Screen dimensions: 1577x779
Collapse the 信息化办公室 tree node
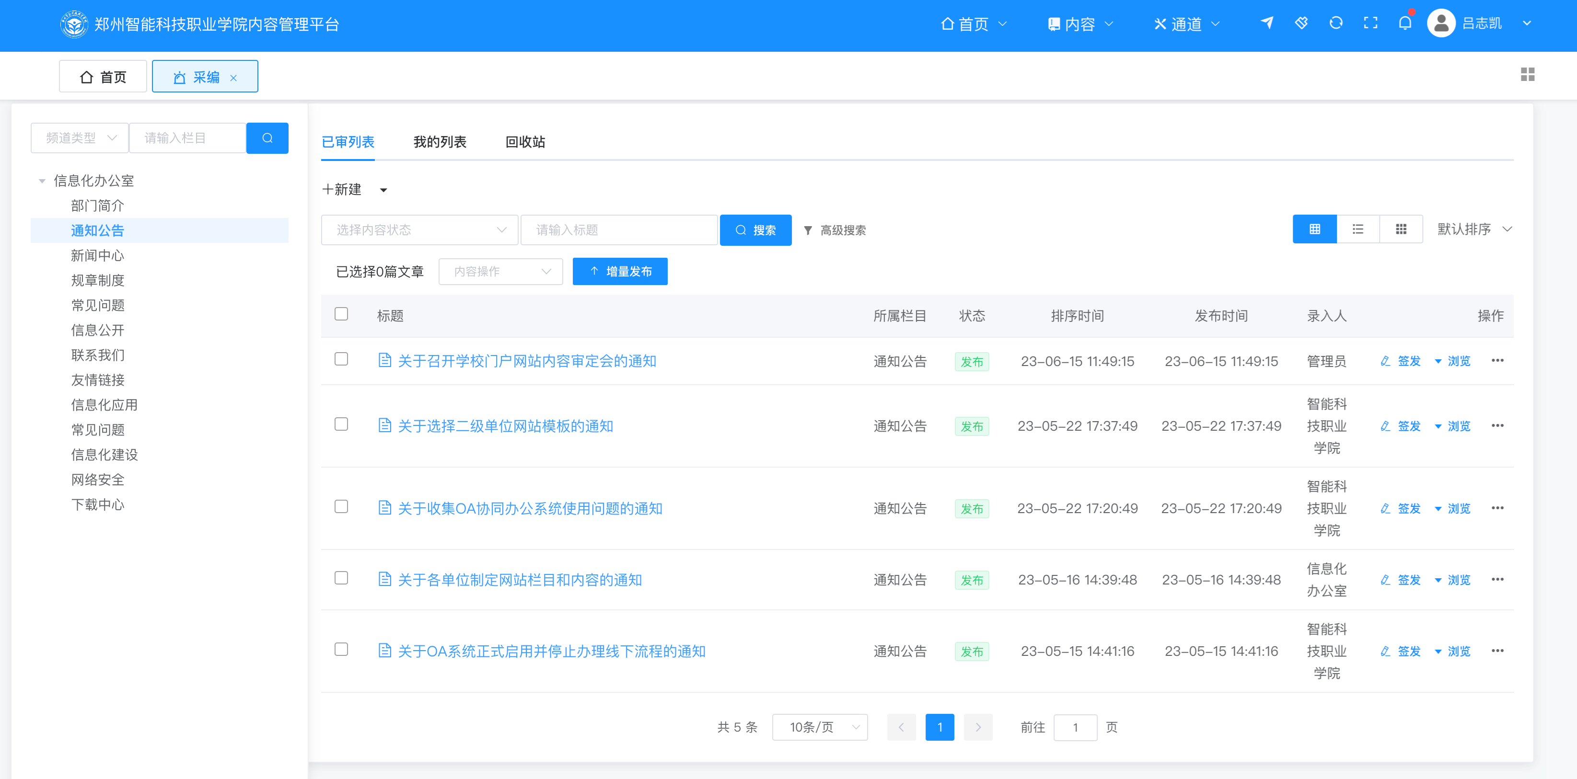coord(42,181)
